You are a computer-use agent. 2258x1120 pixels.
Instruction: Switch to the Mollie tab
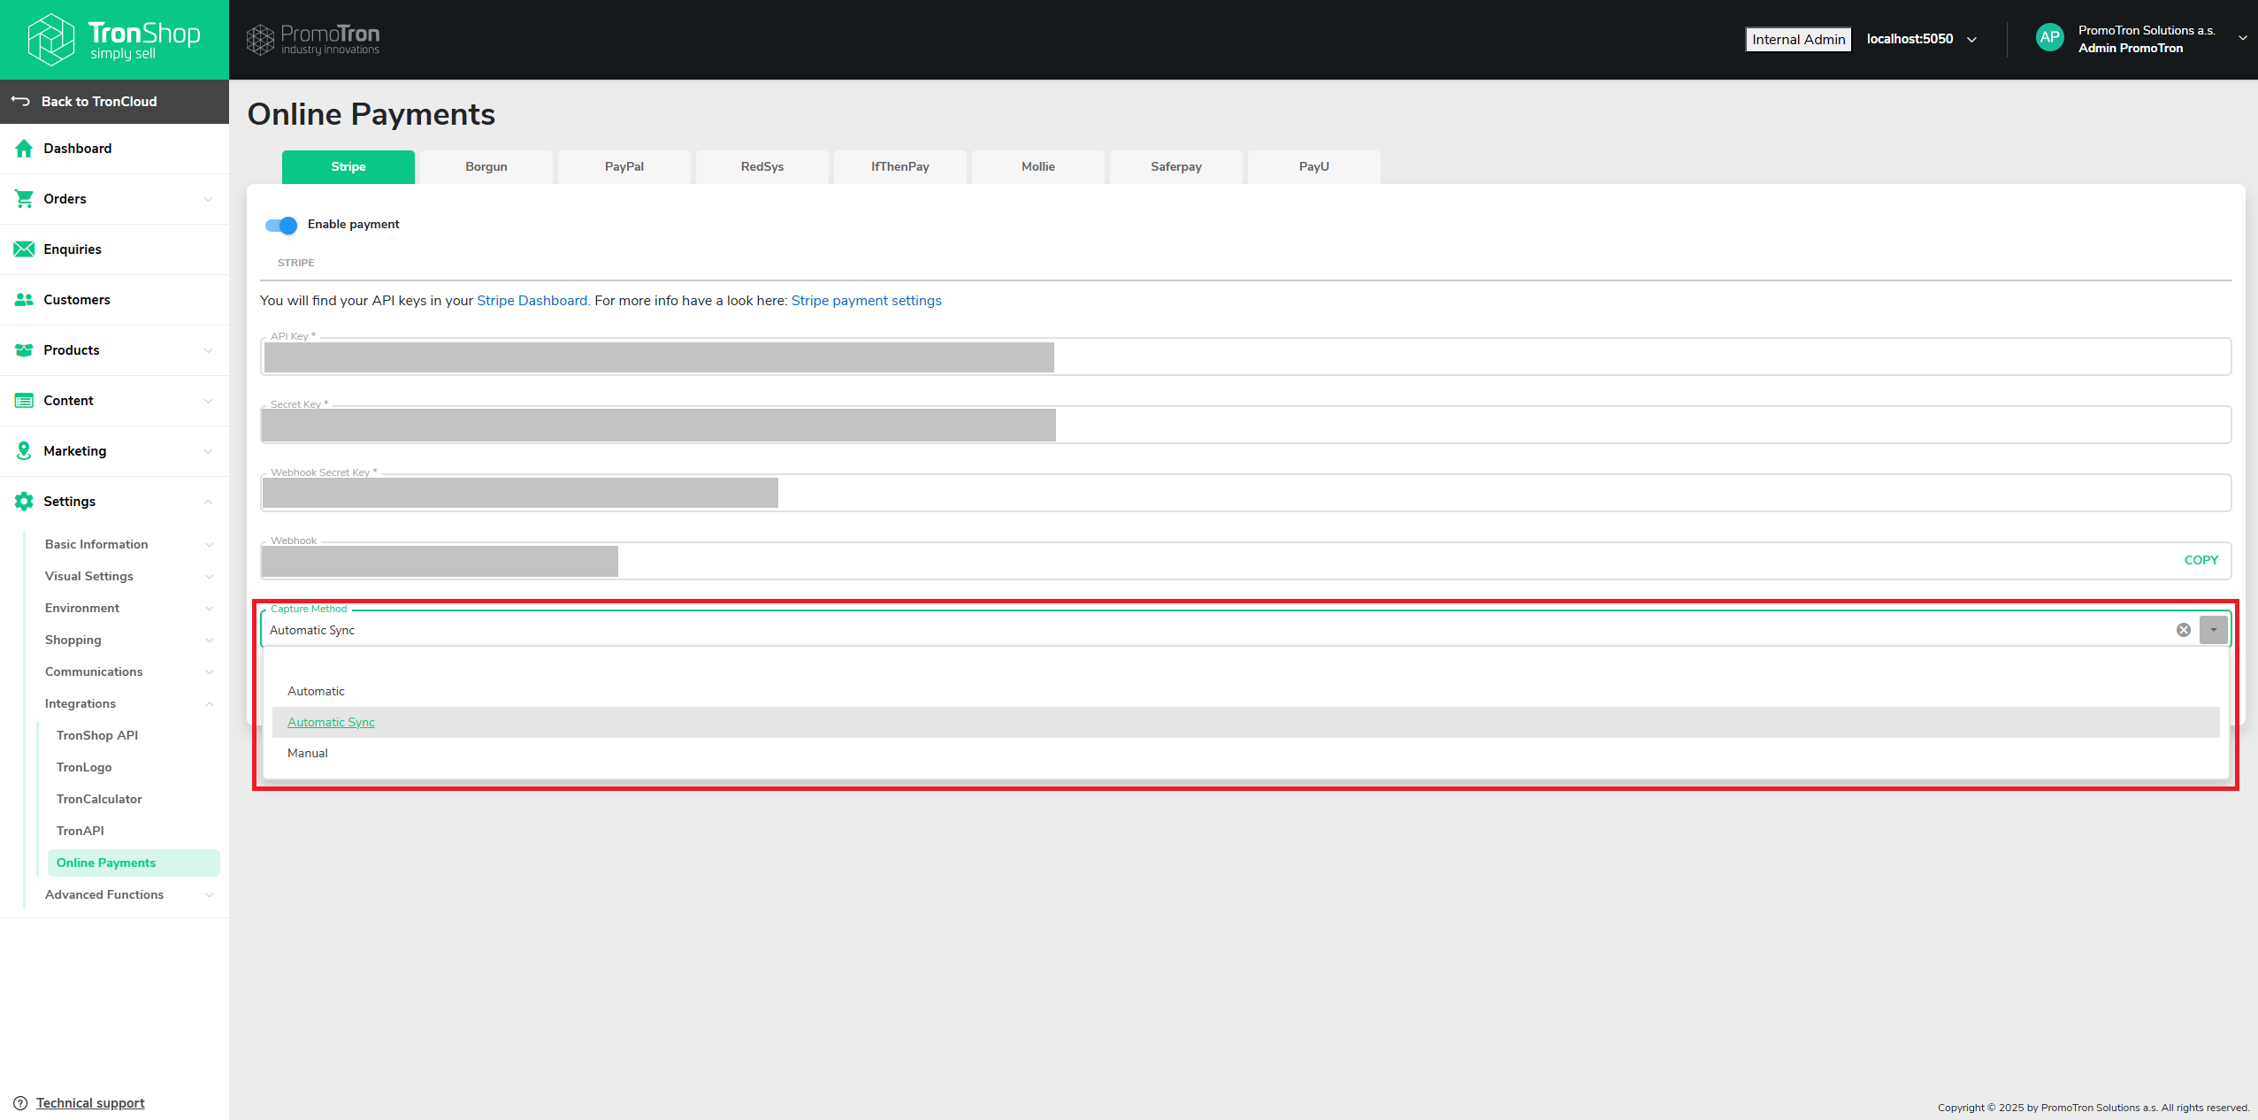pos(1038,167)
